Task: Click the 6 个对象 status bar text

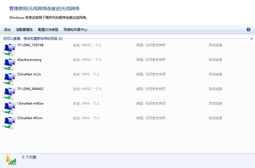Action: click(29, 157)
